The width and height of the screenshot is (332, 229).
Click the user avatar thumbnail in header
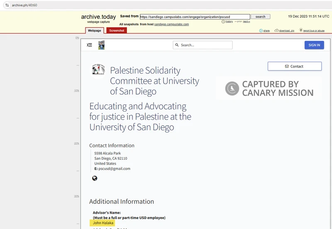pos(101,45)
